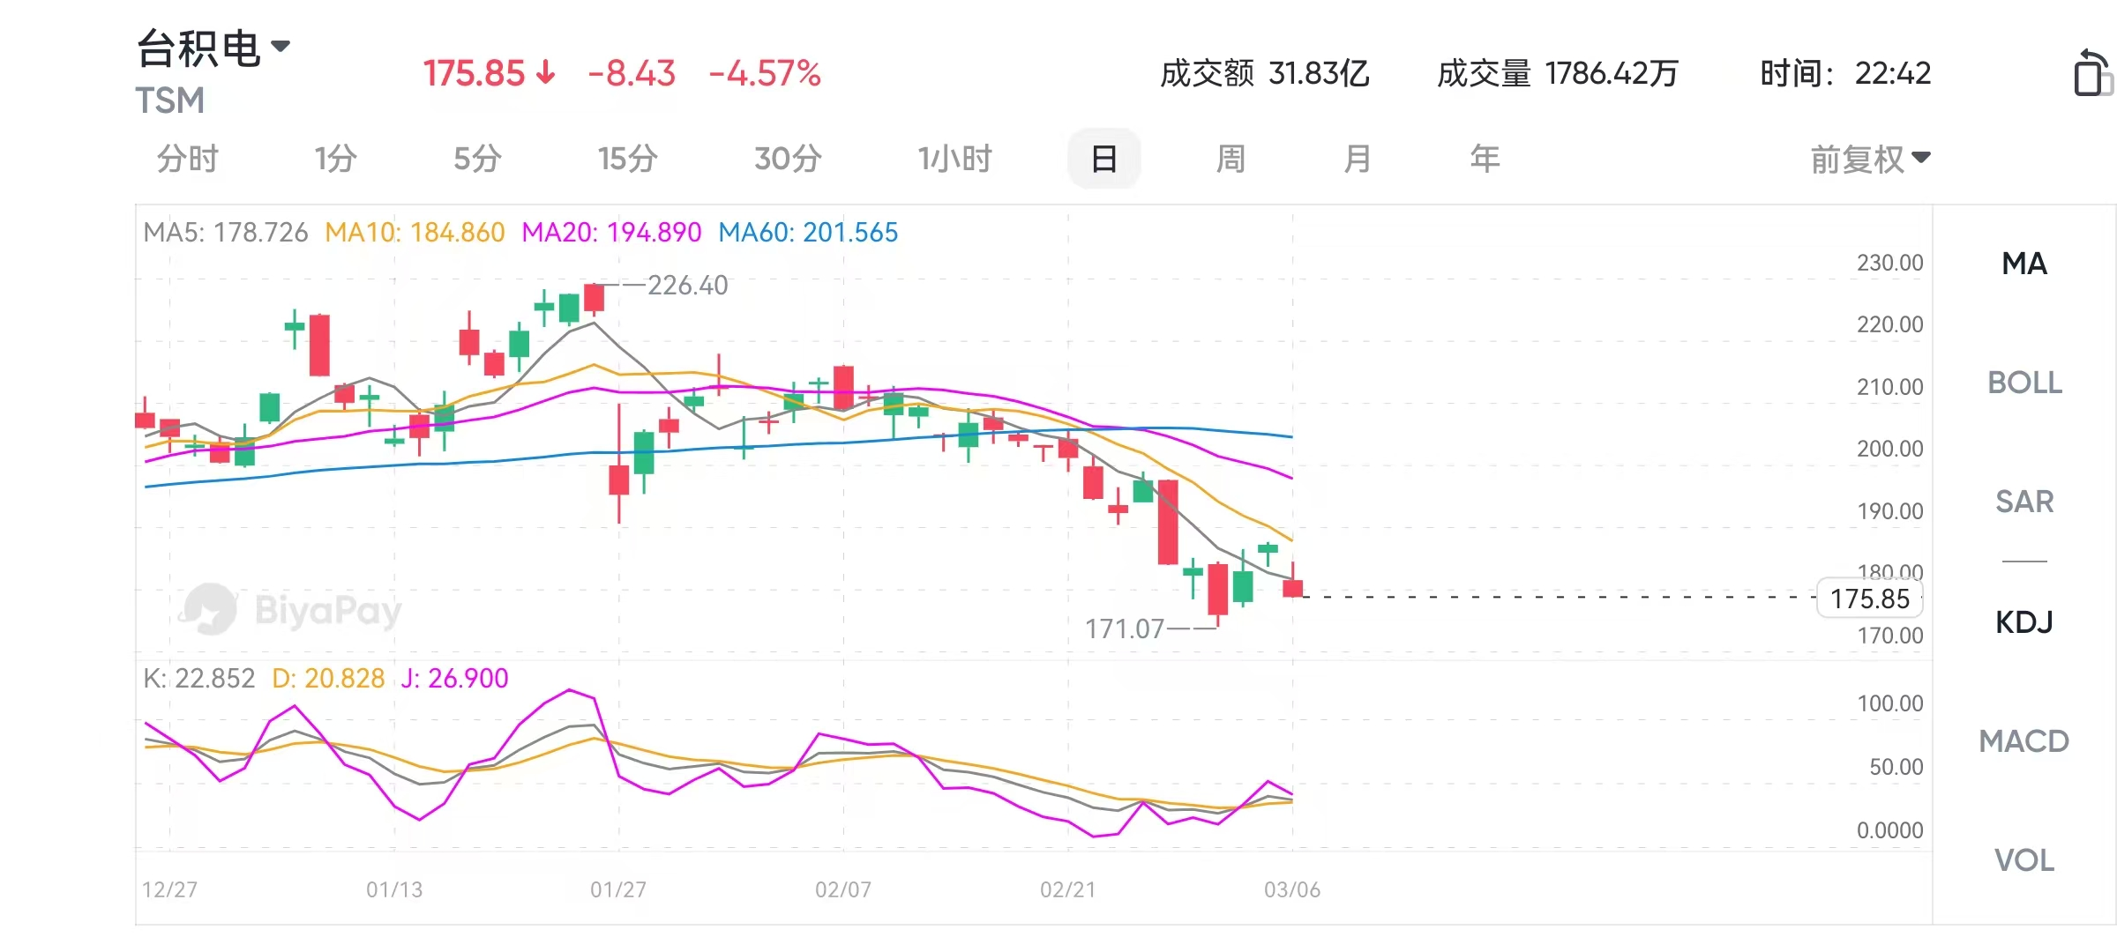Toggle the BOLL indicator overlay
Viewport: 2117px width, 952px height.
point(2024,383)
